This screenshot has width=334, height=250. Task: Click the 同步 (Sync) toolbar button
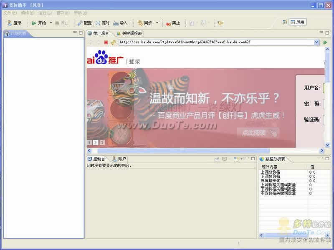[145, 23]
